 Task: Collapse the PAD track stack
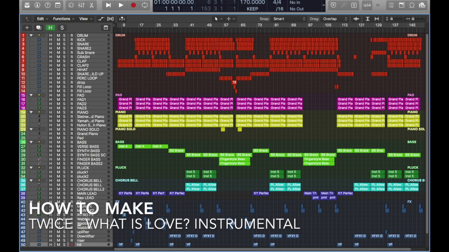click(31, 95)
